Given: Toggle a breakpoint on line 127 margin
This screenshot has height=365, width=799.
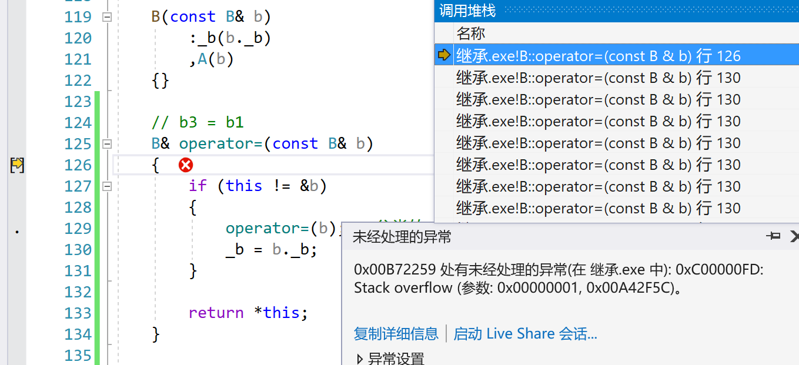Looking at the screenshot, I should point(16,186).
